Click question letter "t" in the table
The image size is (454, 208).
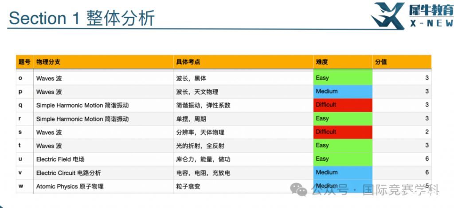coord(20,145)
